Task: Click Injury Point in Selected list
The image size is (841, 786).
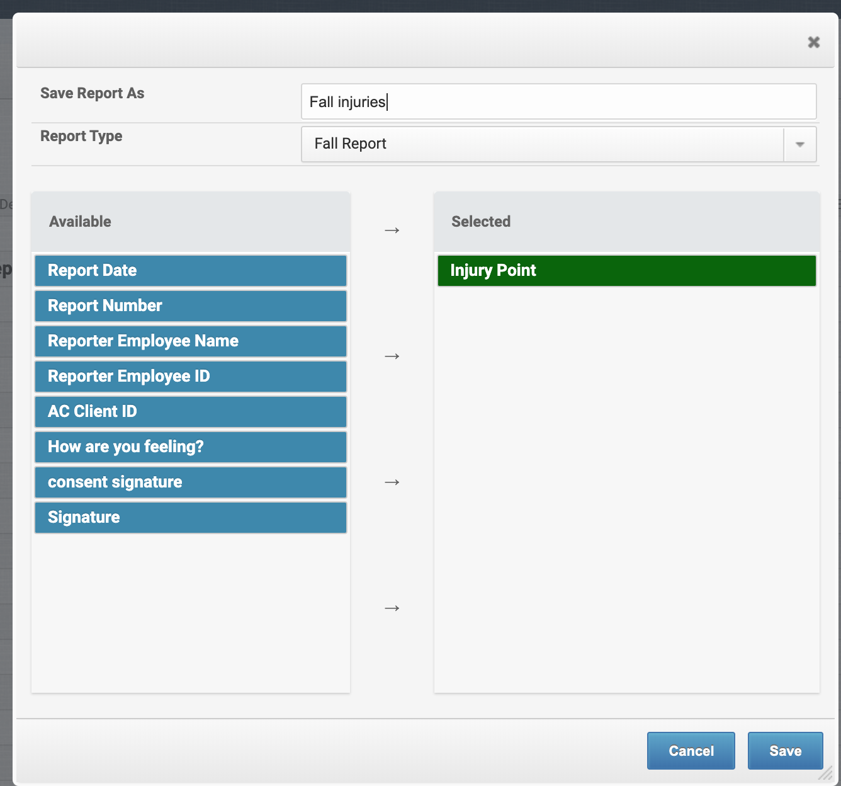Action: [x=626, y=271]
